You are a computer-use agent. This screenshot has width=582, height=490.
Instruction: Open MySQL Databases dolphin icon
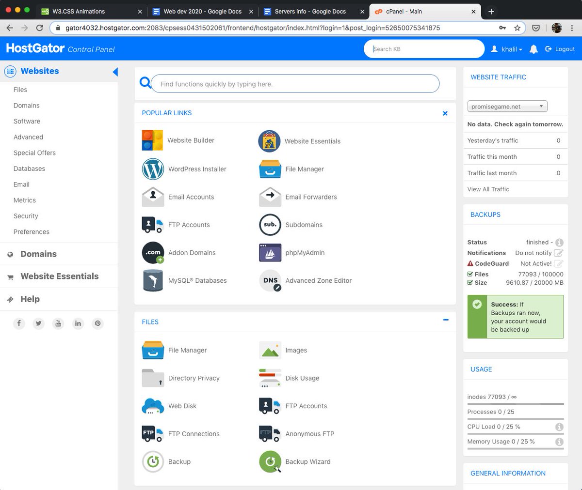pyautogui.click(x=153, y=280)
